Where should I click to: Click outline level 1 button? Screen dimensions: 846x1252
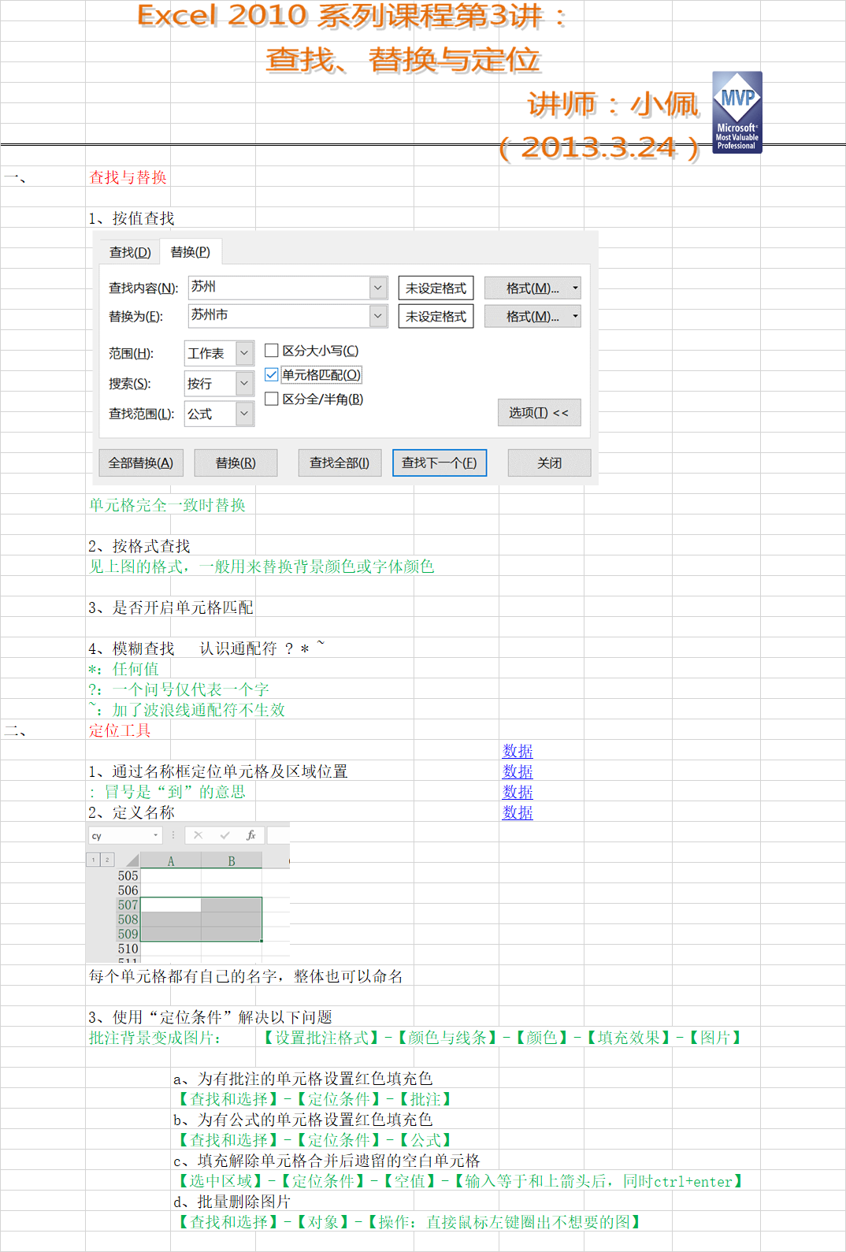tap(93, 860)
